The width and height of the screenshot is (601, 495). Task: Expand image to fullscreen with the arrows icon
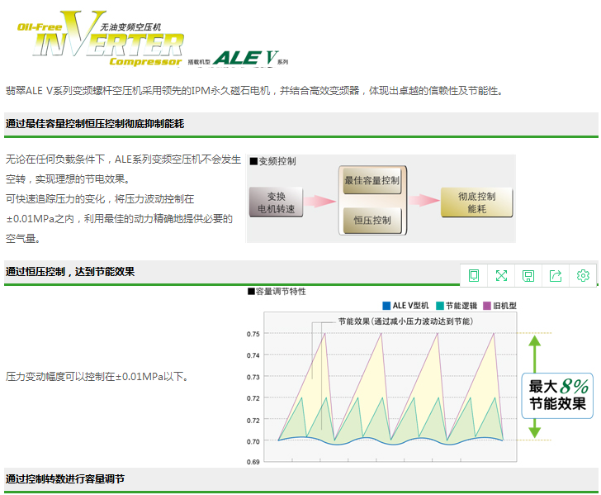click(x=501, y=275)
